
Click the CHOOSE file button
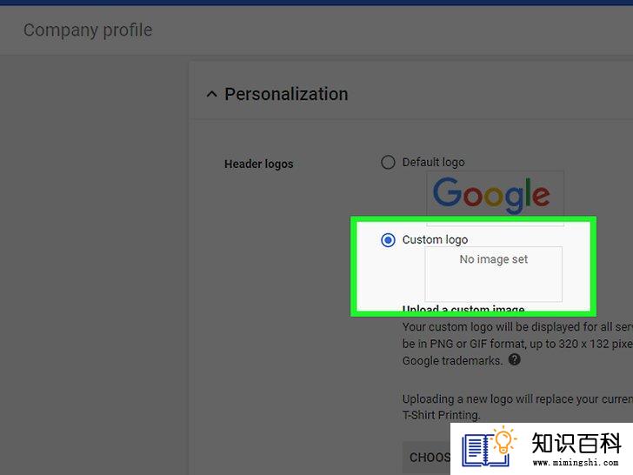pos(427,458)
